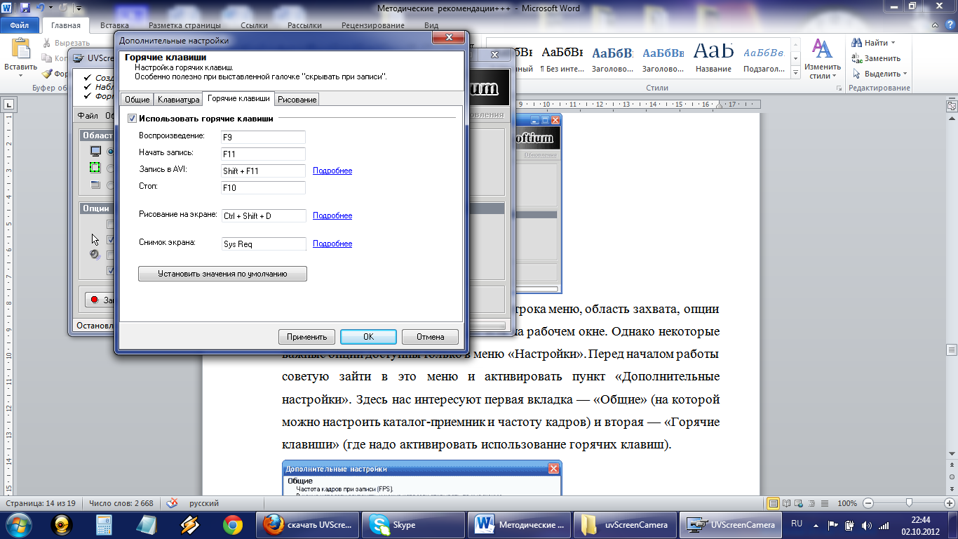Open the Styles pane dialog launcher

coord(839,88)
